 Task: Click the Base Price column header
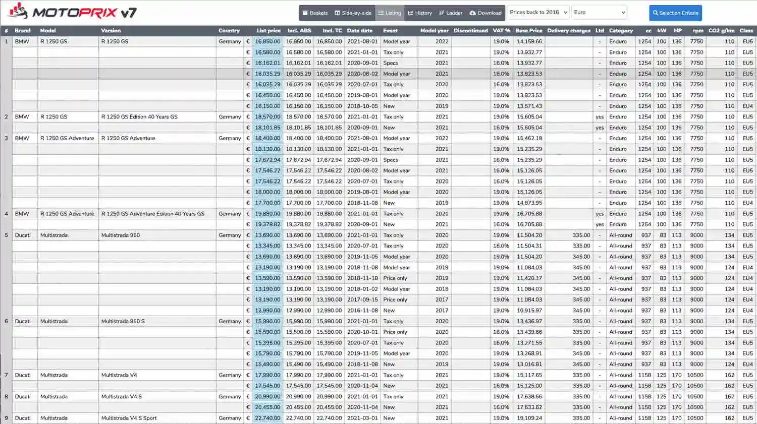(529, 31)
